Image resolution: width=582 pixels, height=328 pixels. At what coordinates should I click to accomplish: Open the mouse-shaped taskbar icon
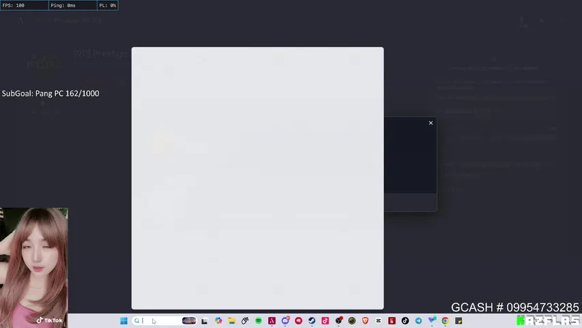[245, 320]
